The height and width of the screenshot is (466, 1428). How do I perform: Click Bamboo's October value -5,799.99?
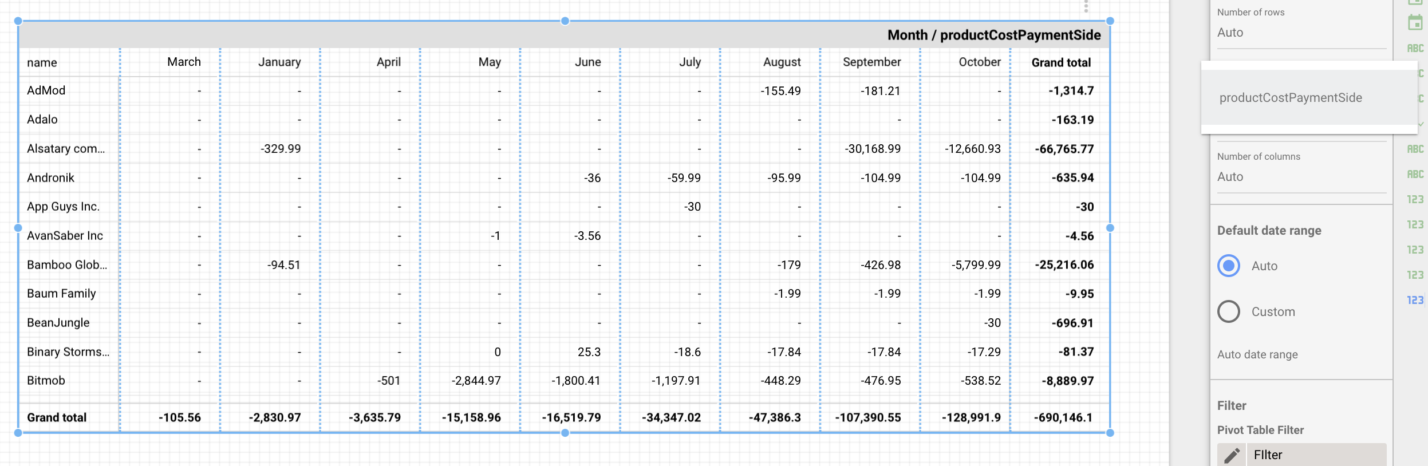(x=976, y=265)
